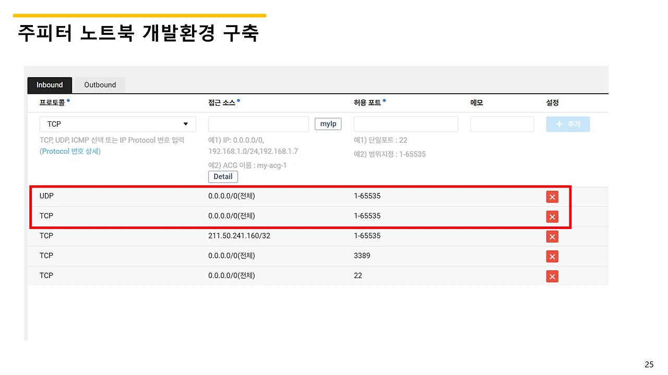Open the Protocol 번호 상세 link
This screenshot has width=668, height=375.
(x=70, y=151)
